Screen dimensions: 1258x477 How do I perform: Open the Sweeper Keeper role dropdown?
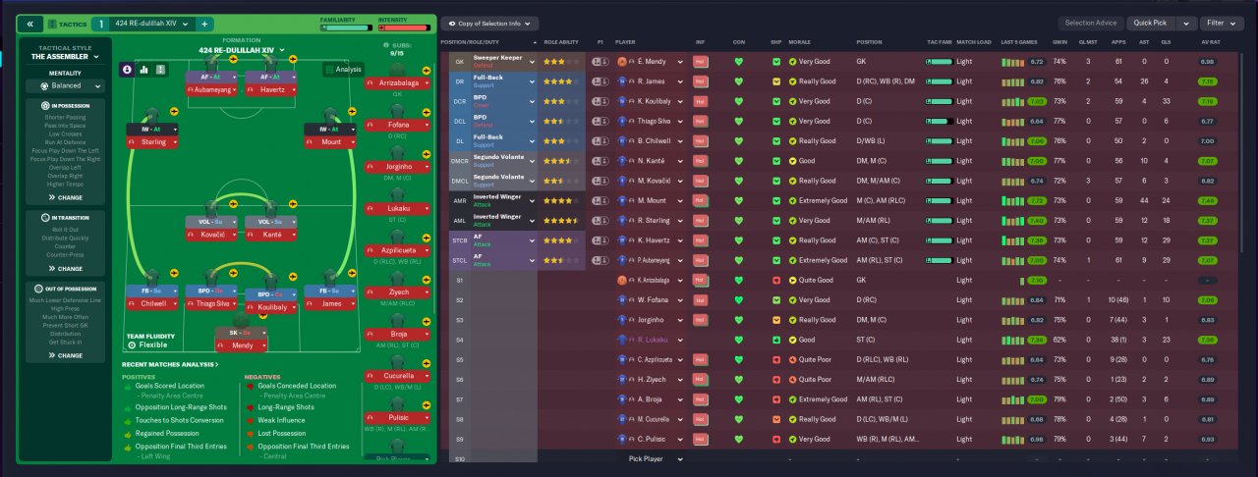504,61
